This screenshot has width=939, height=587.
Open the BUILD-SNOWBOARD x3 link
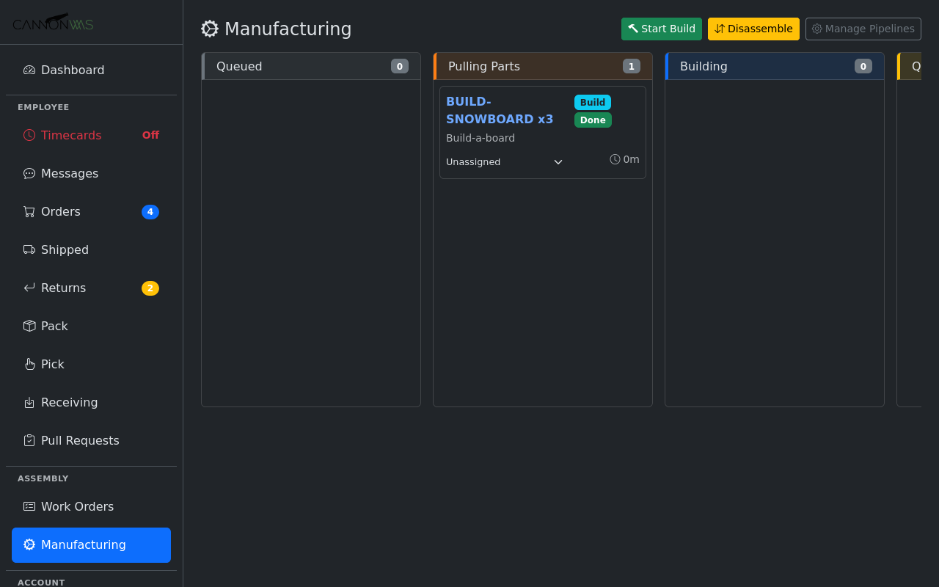[x=499, y=110]
